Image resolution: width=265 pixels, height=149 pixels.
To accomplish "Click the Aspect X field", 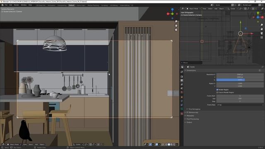I will click(x=240, y=84).
